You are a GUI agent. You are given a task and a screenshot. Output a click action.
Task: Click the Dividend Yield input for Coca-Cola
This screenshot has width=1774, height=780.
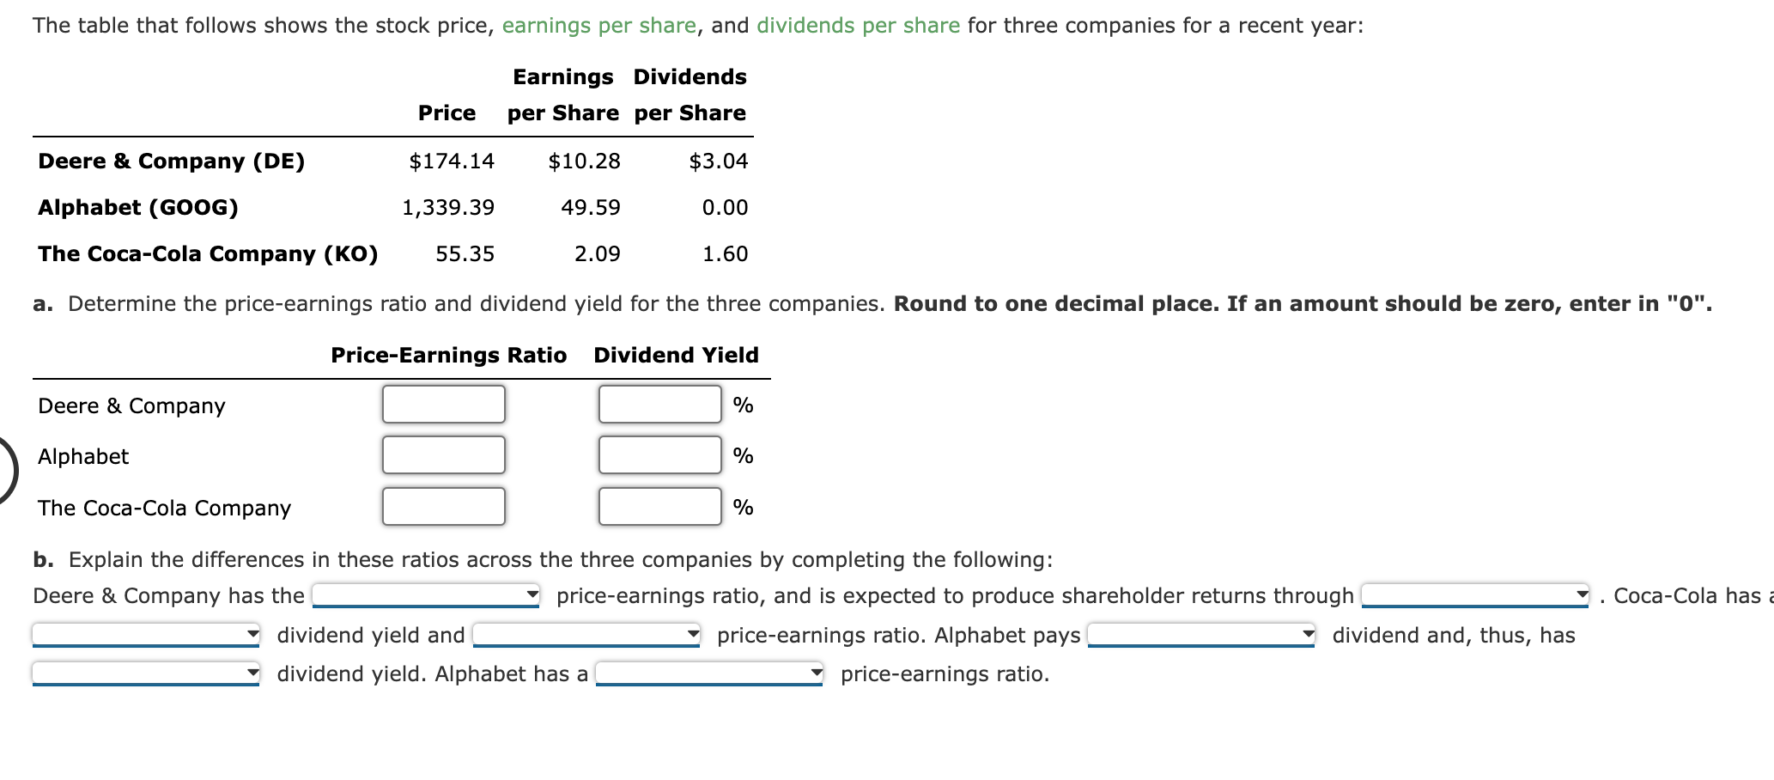(x=659, y=507)
